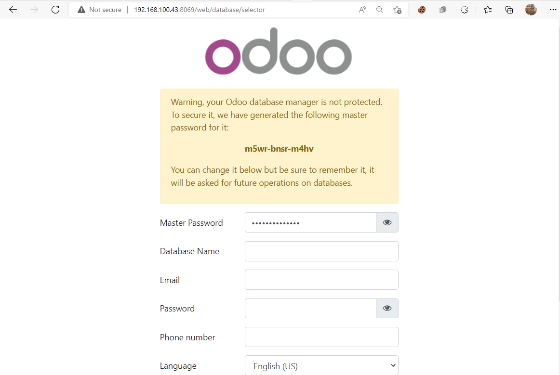Open the Collections icon in toolbar
560x375 pixels.
508,10
